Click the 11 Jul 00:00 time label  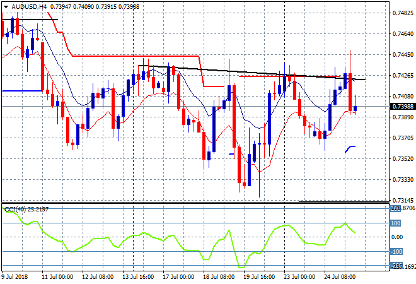tap(57, 277)
